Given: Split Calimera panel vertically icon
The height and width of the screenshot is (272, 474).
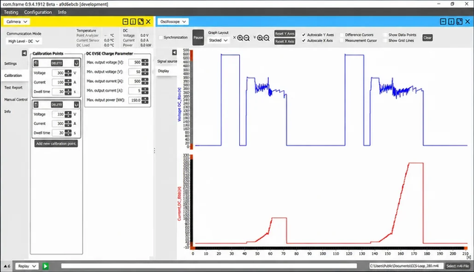Looking at the screenshot, I should click(x=133, y=21).
